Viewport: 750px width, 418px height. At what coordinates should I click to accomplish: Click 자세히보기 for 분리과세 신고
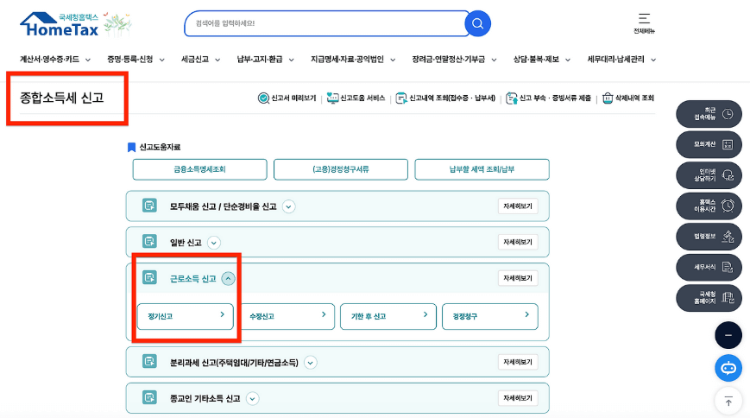[x=518, y=362]
